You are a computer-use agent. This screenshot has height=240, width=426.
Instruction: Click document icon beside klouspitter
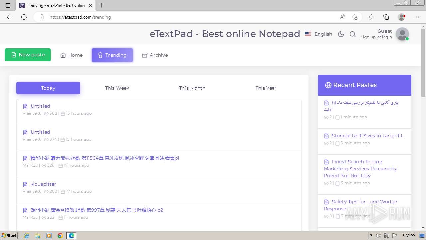pyautogui.click(x=25, y=184)
